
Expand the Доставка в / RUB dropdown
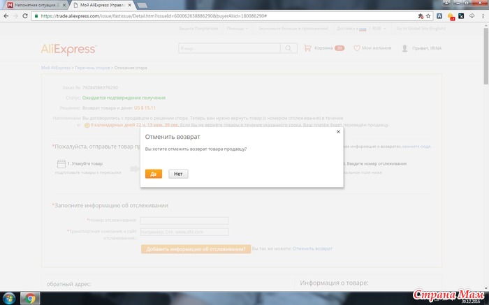click(x=361, y=29)
